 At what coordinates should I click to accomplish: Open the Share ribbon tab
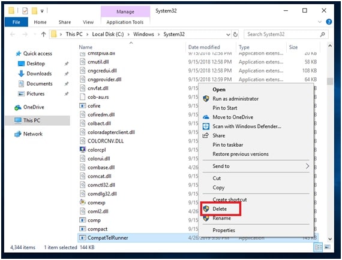(65, 22)
